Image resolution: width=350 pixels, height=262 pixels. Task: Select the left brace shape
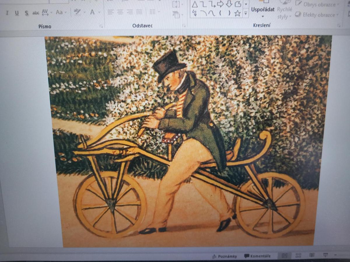pos(220,13)
